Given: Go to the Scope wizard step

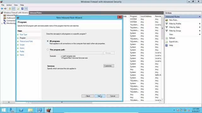Looking at the screenshot, I should (x=22, y=45).
